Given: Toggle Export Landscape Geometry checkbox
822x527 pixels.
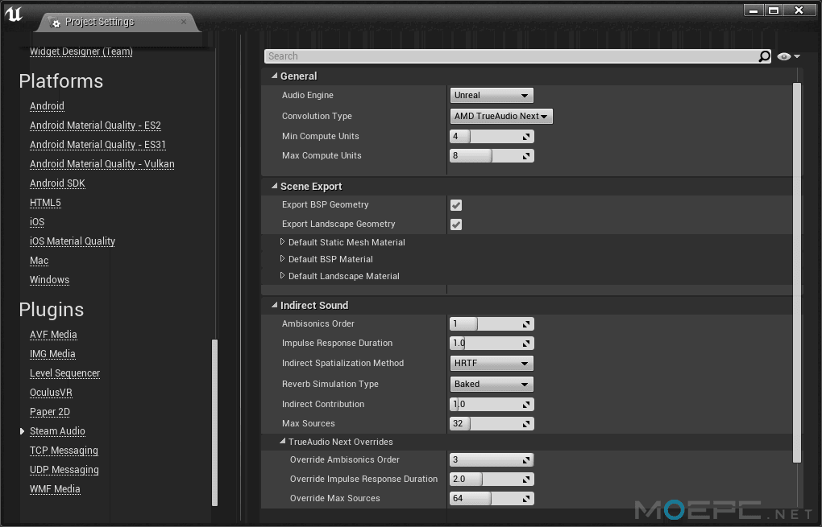Looking at the screenshot, I should pyautogui.click(x=456, y=224).
